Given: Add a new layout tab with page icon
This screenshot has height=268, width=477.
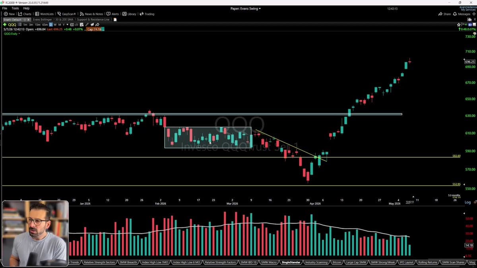Looking at the screenshot, I should point(115,19).
